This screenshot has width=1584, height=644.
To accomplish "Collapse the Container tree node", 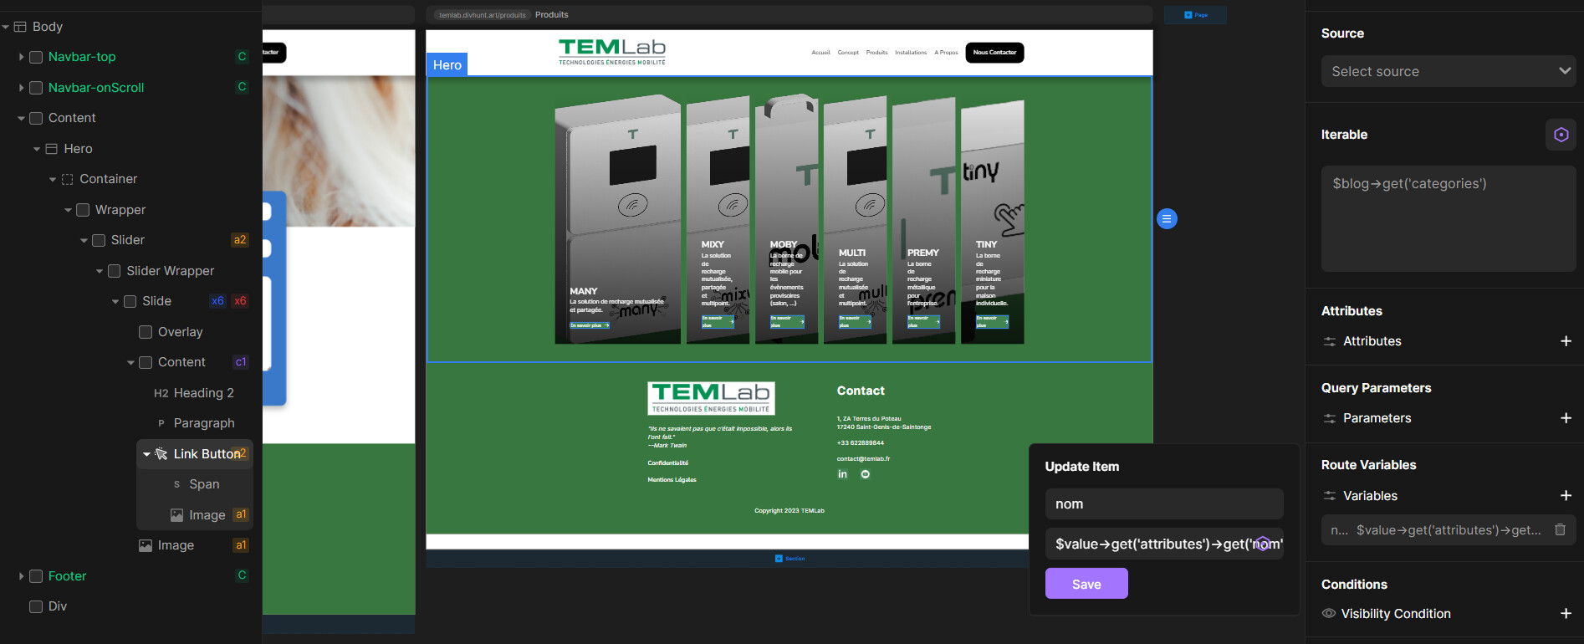I will coord(53,179).
